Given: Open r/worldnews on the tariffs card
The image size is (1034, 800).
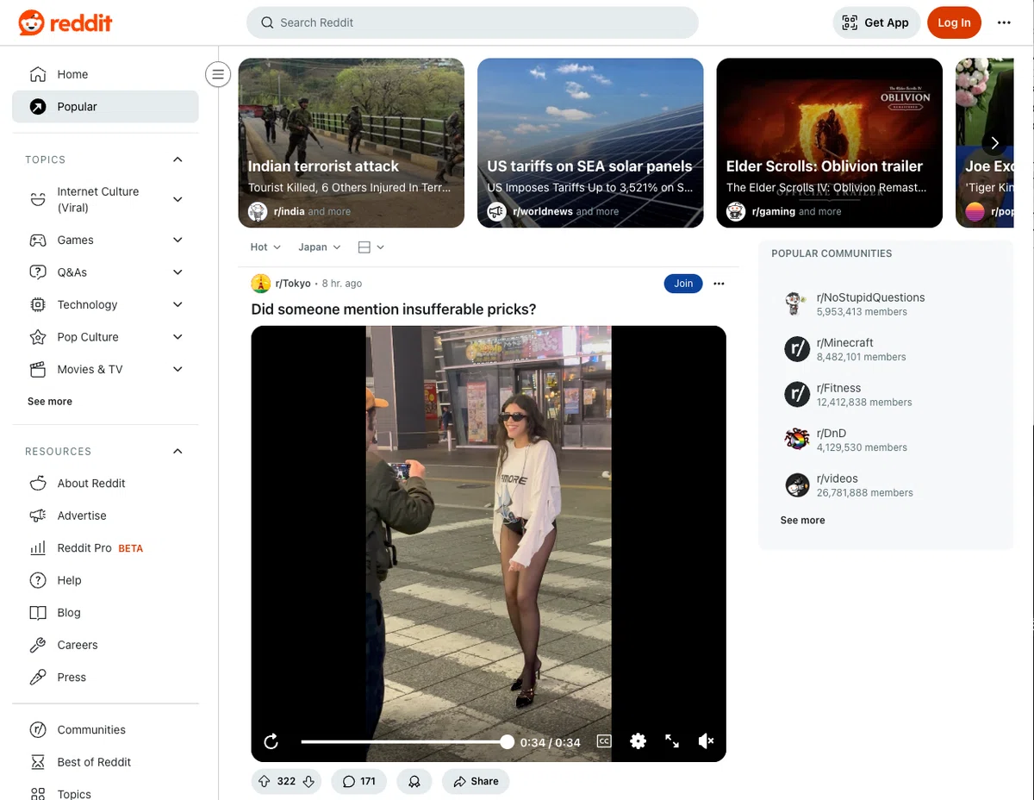Looking at the screenshot, I should pos(543,212).
